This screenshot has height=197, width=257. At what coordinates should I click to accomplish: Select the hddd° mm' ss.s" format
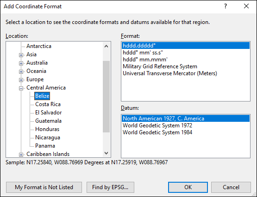186,53
